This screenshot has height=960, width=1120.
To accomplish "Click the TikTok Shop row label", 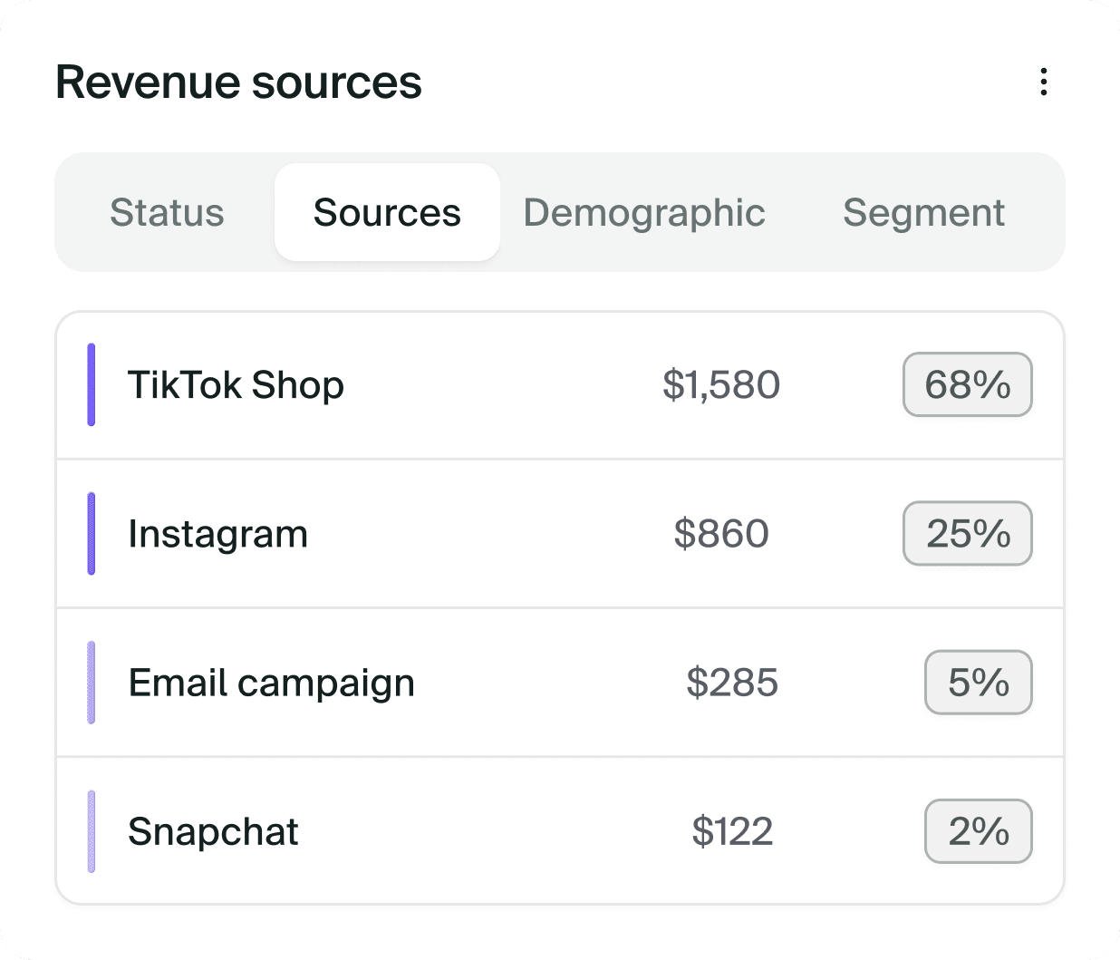I will pos(236,385).
